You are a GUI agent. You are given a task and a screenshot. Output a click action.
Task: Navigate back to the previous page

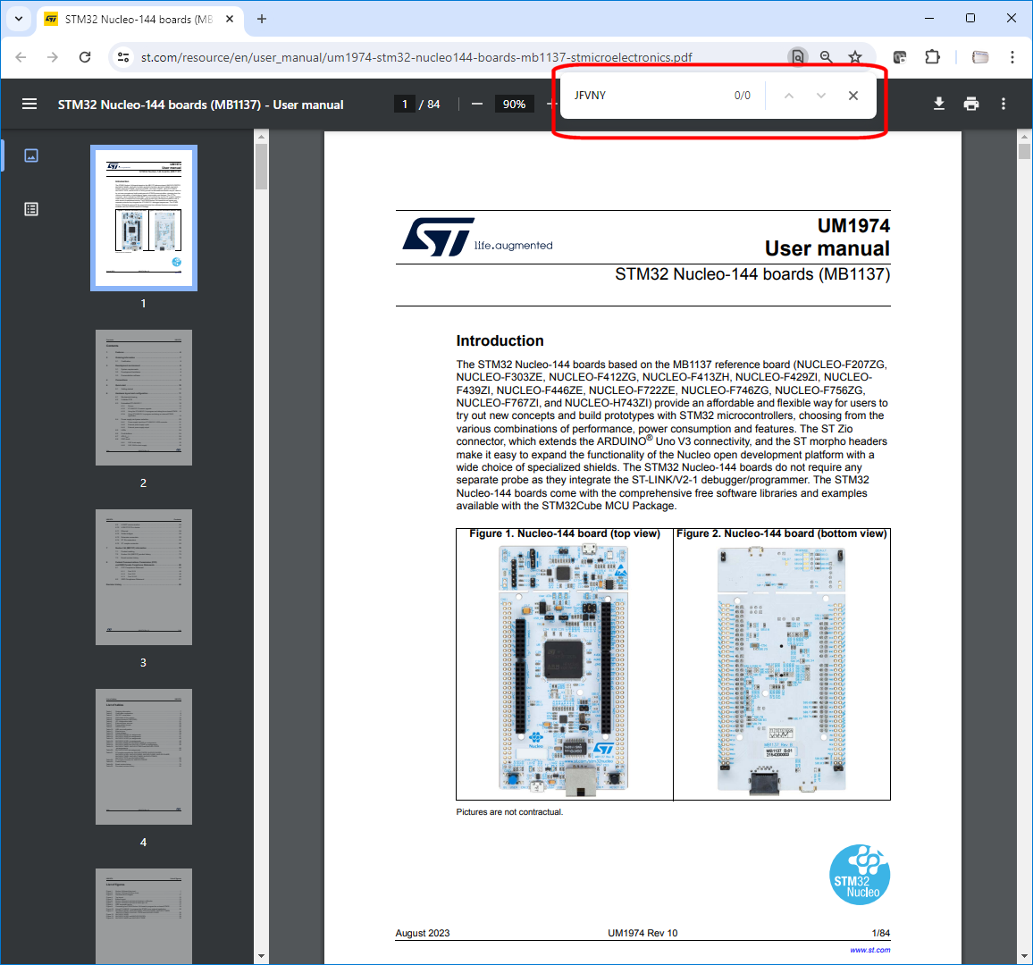point(21,56)
